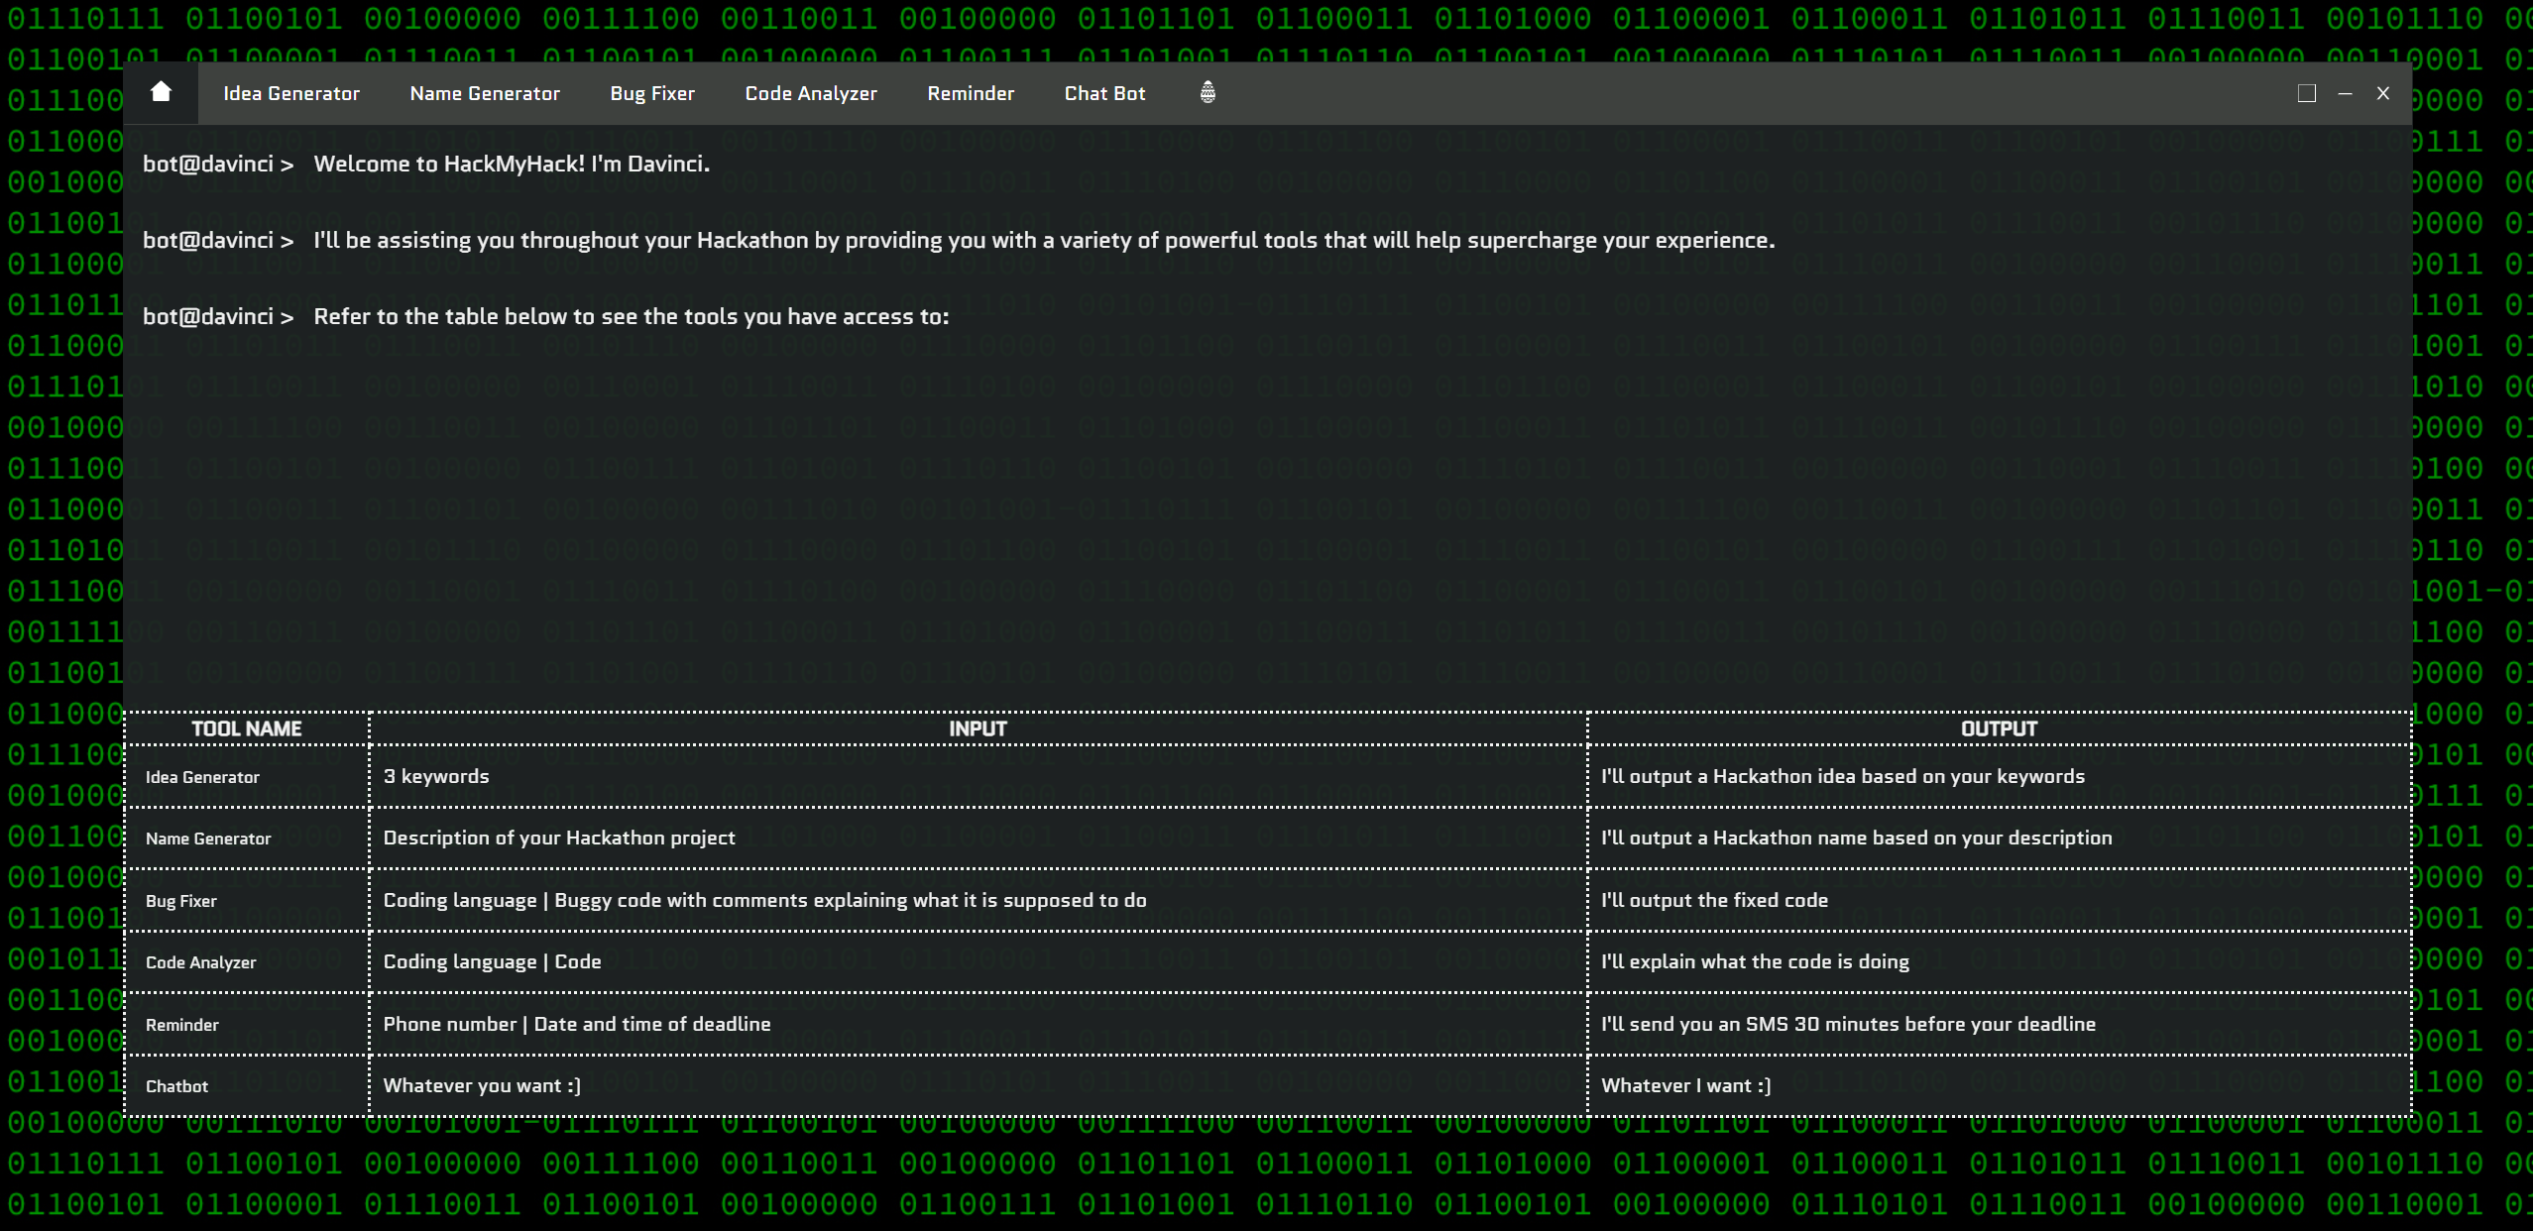2533x1231 pixels.
Task: Close the HackMyHack window
Action: pyautogui.click(x=2382, y=93)
